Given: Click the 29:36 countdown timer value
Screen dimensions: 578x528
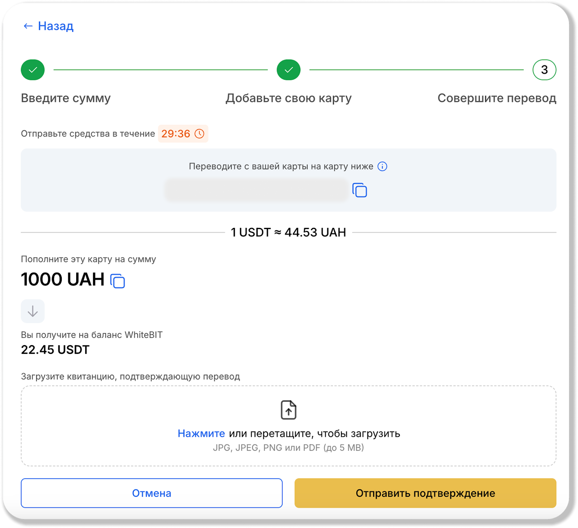Looking at the screenshot, I should click(x=176, y=134).
